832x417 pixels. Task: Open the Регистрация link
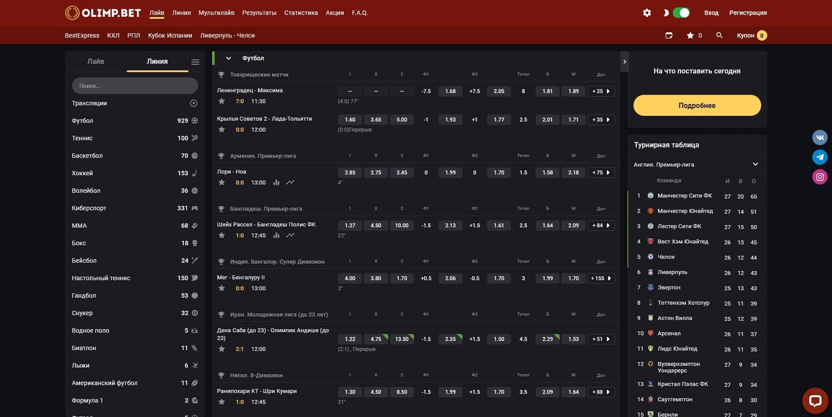748,13
